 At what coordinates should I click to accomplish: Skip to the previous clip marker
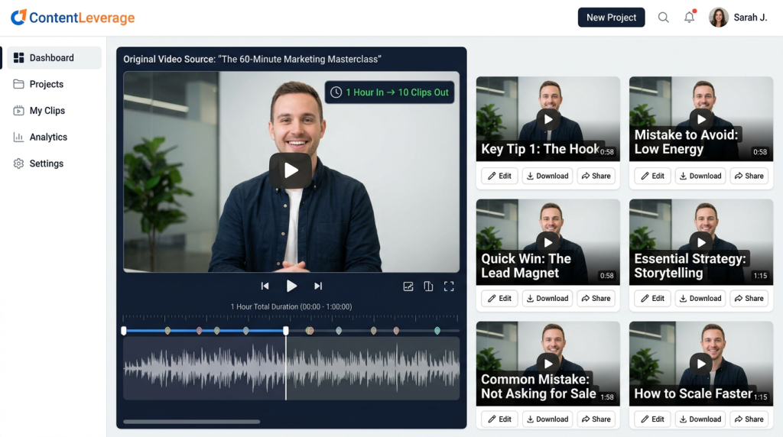pyautogui.click(x=265, y=286)
